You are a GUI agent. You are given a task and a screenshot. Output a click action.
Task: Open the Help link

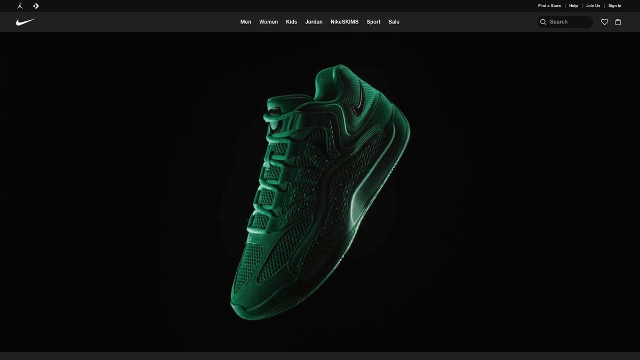click(573, 6)
